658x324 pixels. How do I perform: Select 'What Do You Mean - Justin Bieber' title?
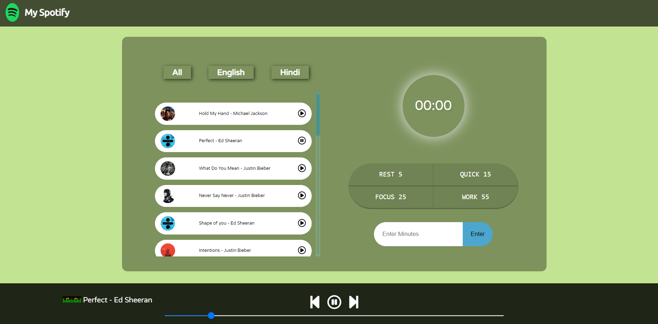[x=235, y=168]
